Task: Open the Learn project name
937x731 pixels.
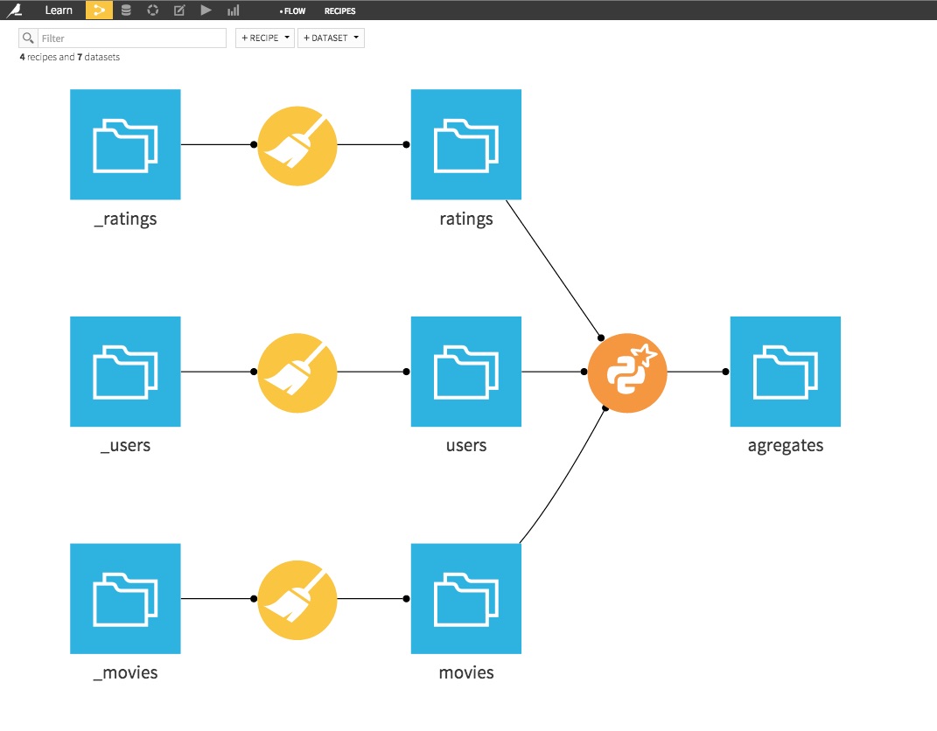Action: tap(59, 10)
